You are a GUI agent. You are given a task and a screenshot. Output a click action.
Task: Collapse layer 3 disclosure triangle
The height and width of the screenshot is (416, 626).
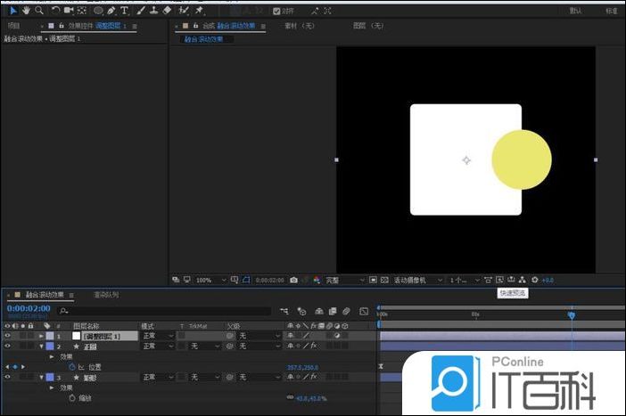[42, 378]
